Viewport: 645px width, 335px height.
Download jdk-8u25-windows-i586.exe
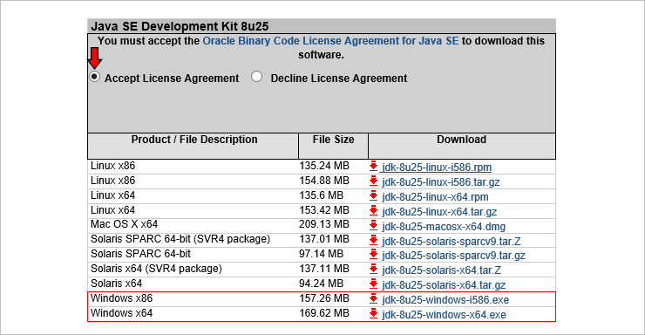445,300
